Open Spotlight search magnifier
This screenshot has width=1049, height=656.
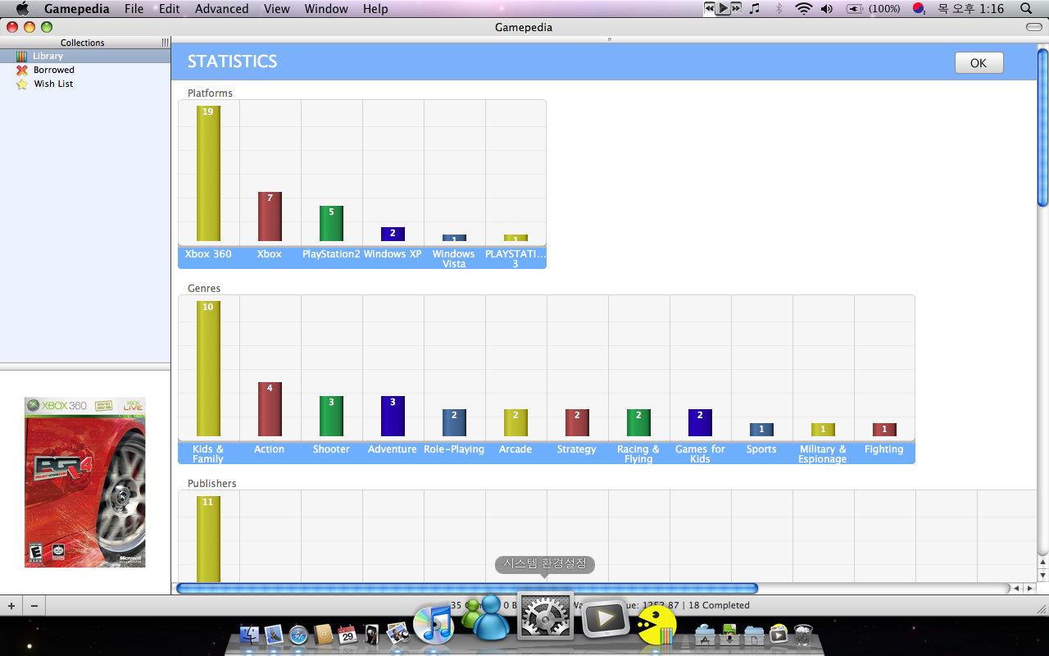coord(1026,8)
